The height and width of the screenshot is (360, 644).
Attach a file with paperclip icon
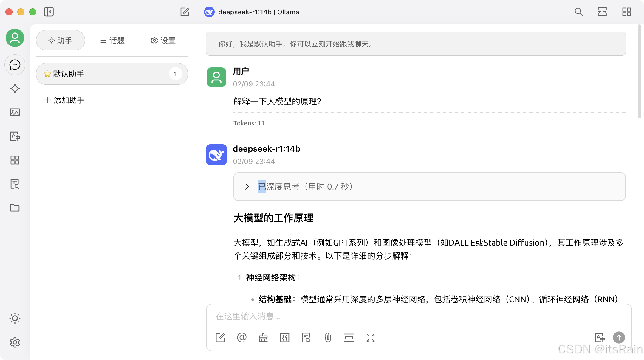(x=328, y=338)
